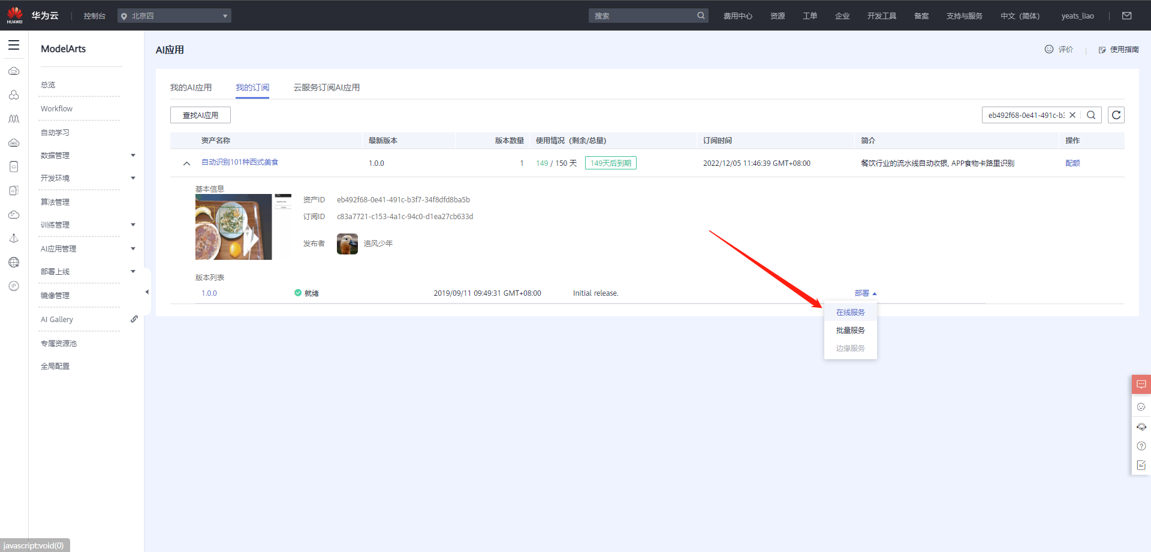This screenshot has height=552, width=1151.
Task: Expand 开发环境 menu
Action: point(133,178)
